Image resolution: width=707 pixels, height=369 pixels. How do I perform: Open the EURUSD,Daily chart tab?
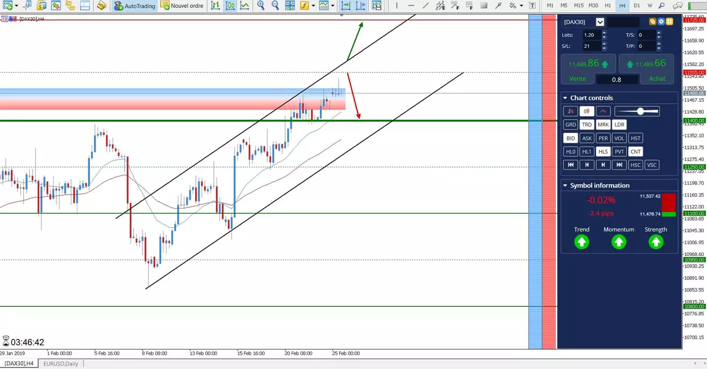tap(60, 363)
